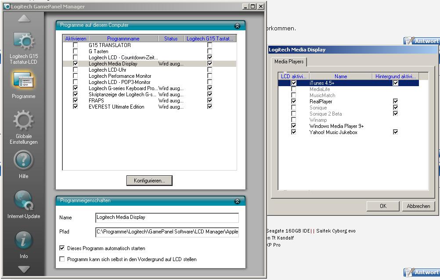Collapse the Programmeigenschaften panel
The image size is (440, 280).
[237, 201]
